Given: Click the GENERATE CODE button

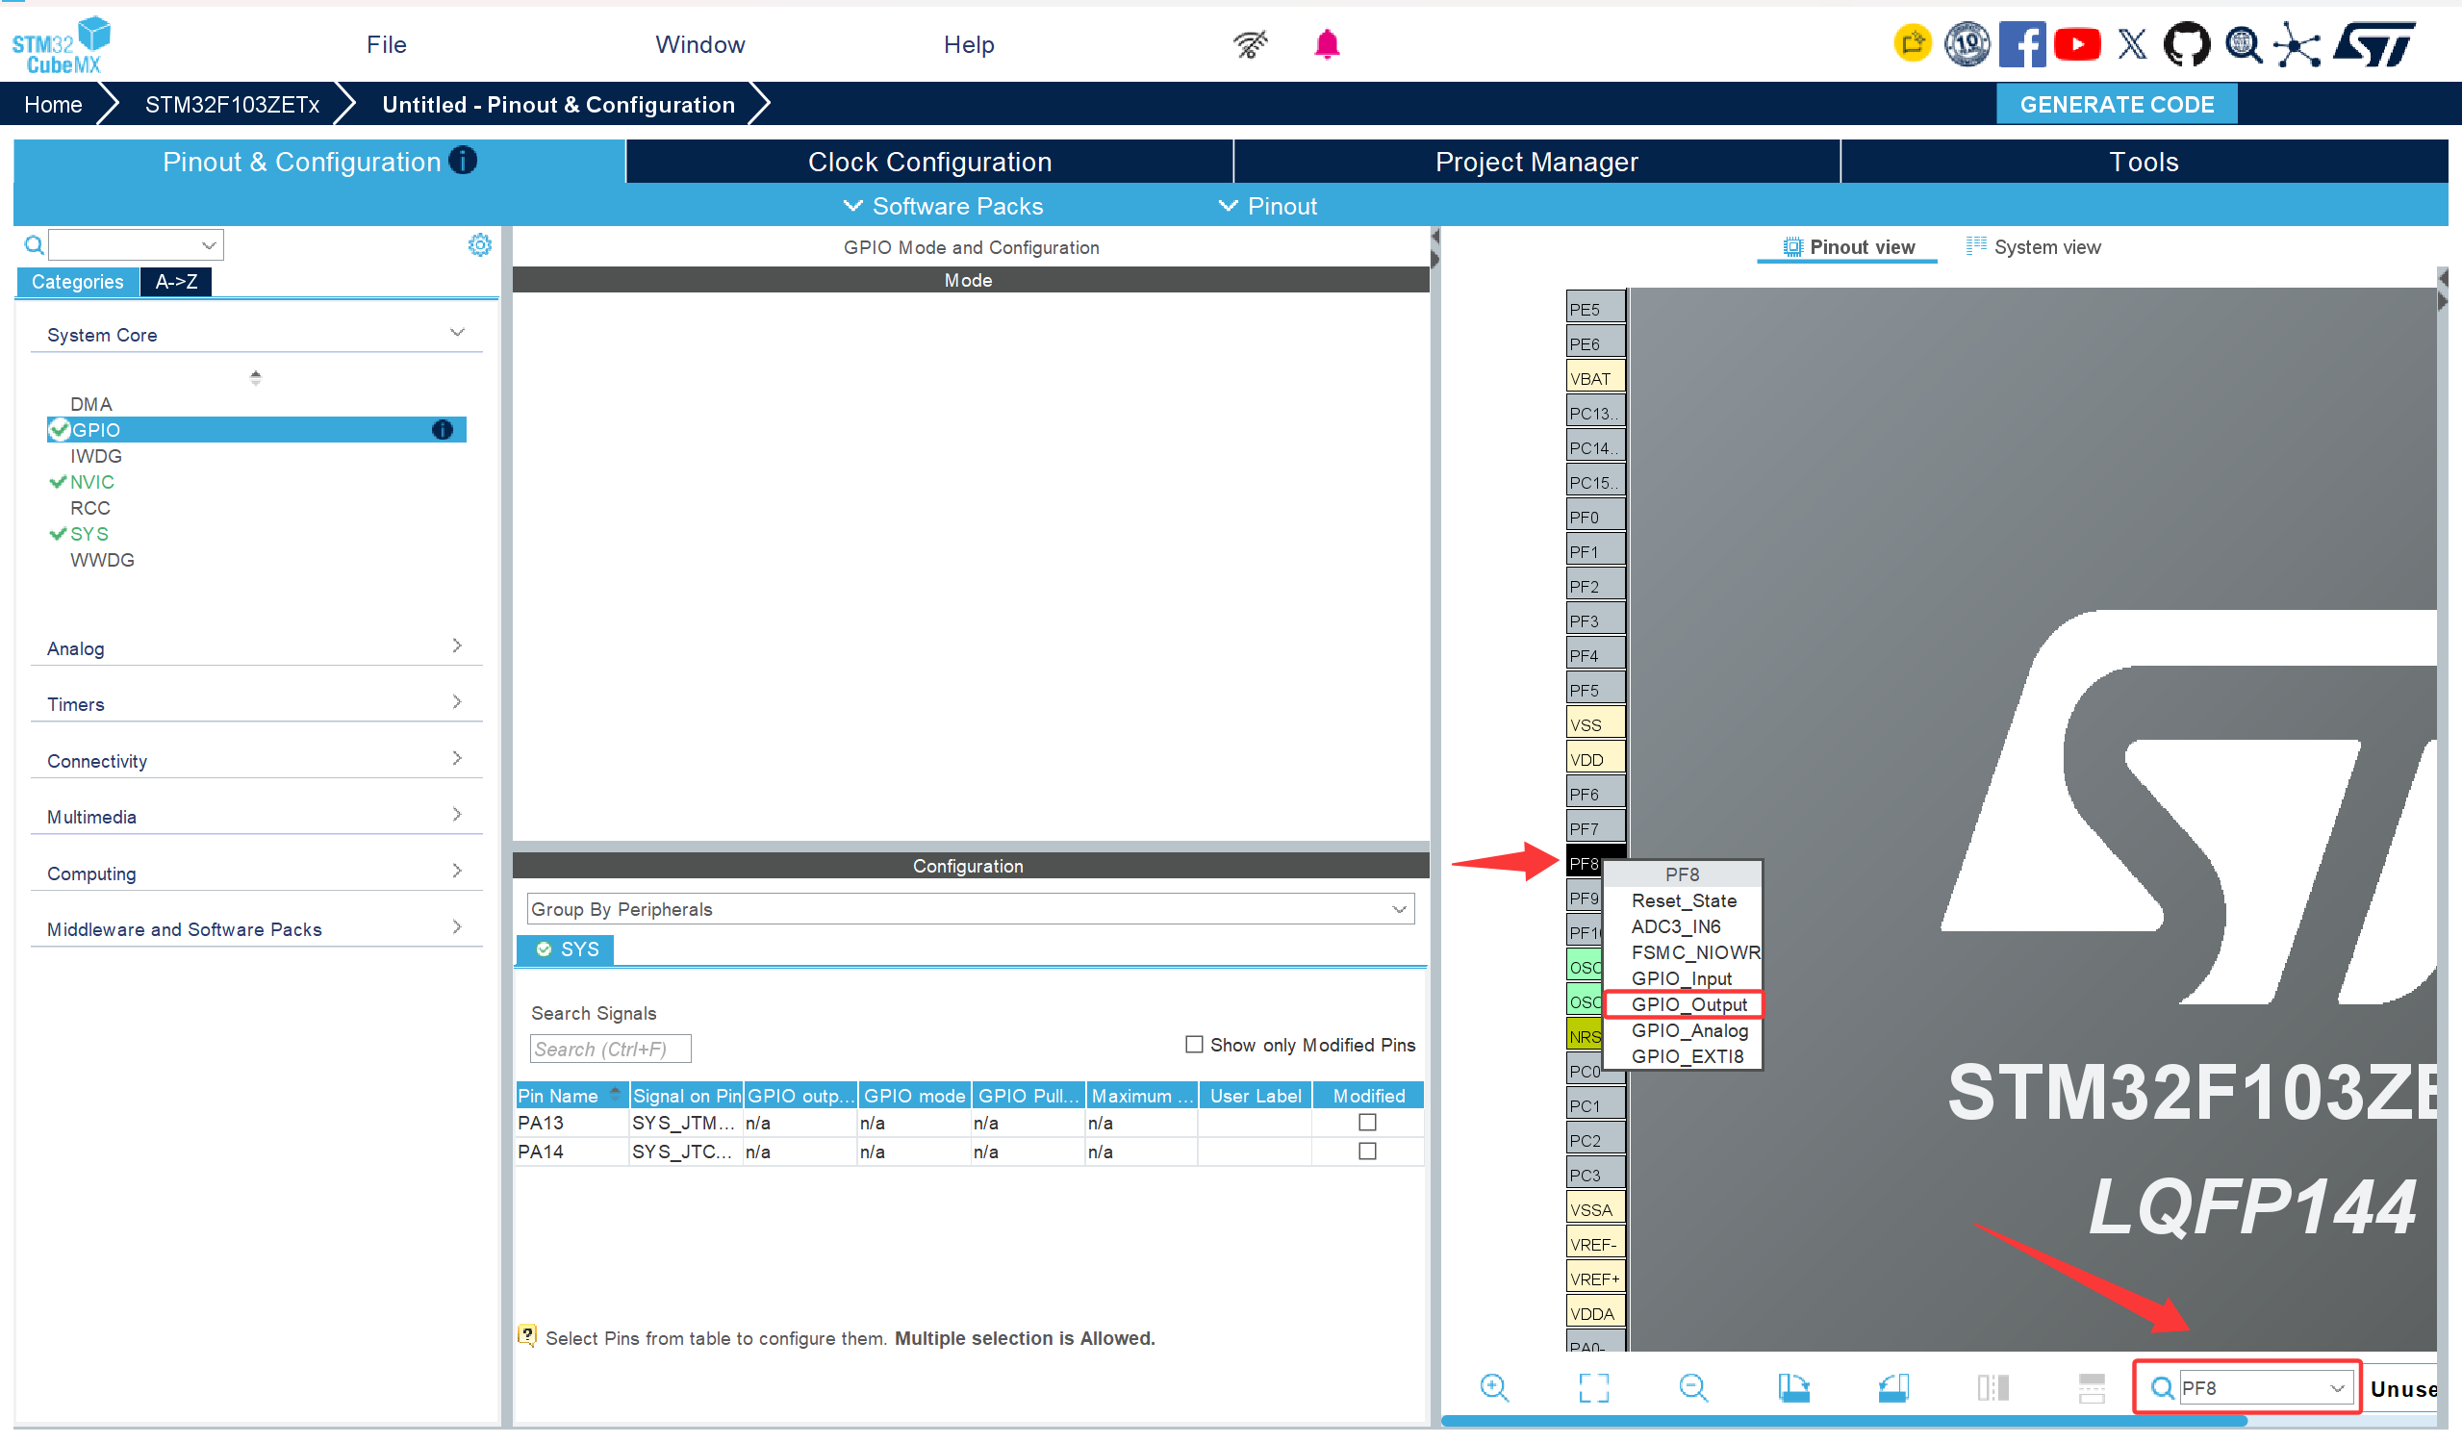Looking at the screenshot, I should point(2118,105).
